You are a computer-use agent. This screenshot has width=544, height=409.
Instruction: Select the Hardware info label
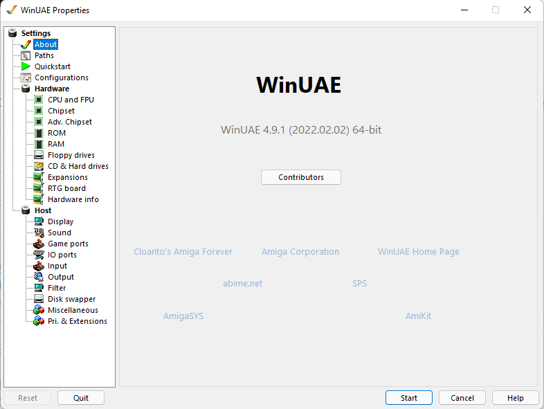(73, 199)
